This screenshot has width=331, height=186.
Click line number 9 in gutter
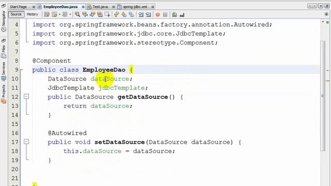(17, 70)
